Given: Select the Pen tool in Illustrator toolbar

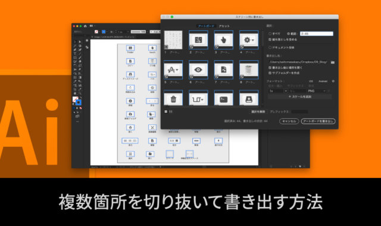Looking at the screenshot, I should click(x=75, y=50).
